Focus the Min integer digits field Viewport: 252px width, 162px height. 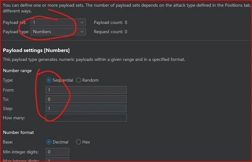[x=57, y=152]
